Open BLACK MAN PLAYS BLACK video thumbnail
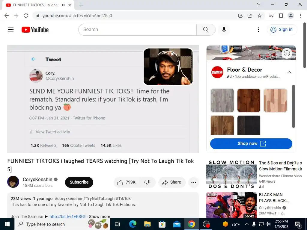This screenshot has width=307, height=230. [x=231, y=205]
